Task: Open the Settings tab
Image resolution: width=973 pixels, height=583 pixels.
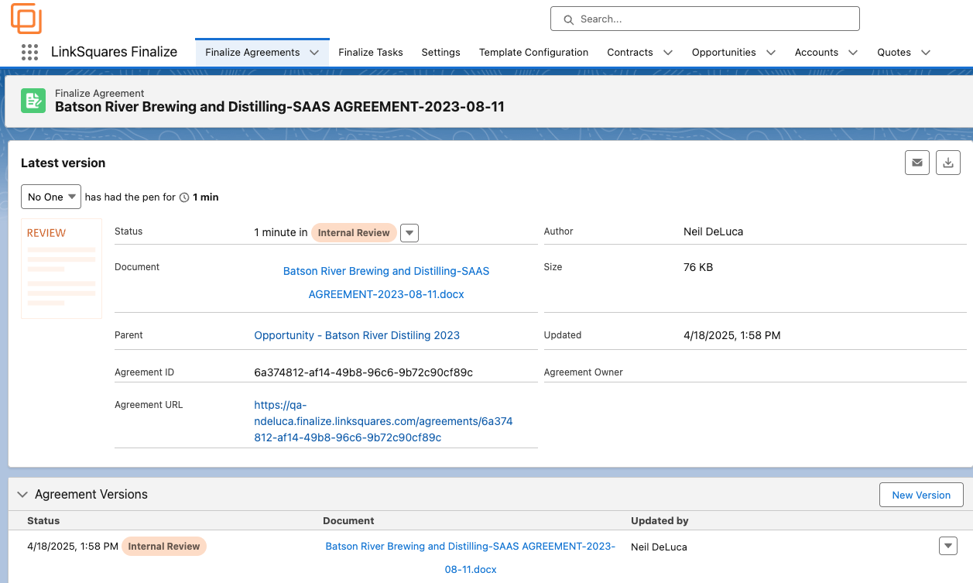Action: 440,53
